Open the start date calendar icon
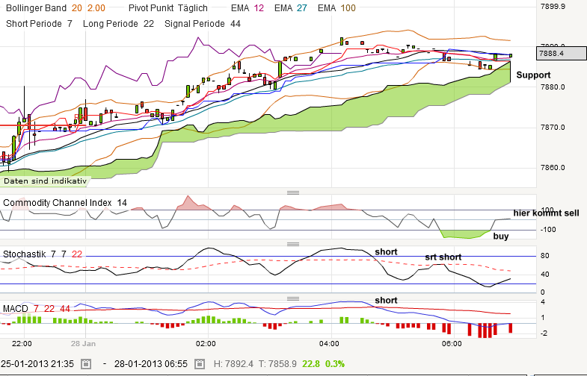Screen dimensions: 587x376 coord(86,363)
